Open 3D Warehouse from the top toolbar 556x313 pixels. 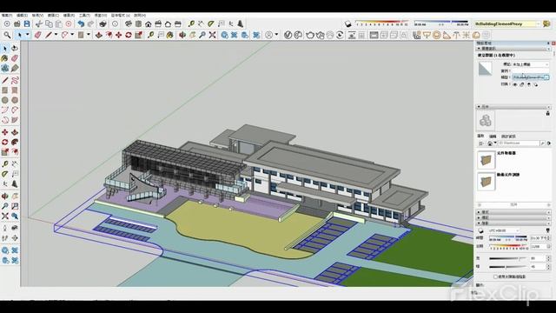[224, 35]
